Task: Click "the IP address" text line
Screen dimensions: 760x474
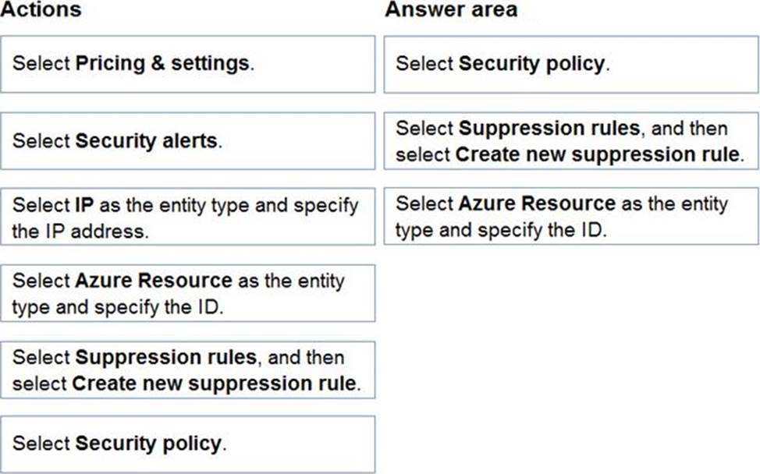Action: [80, 232]
